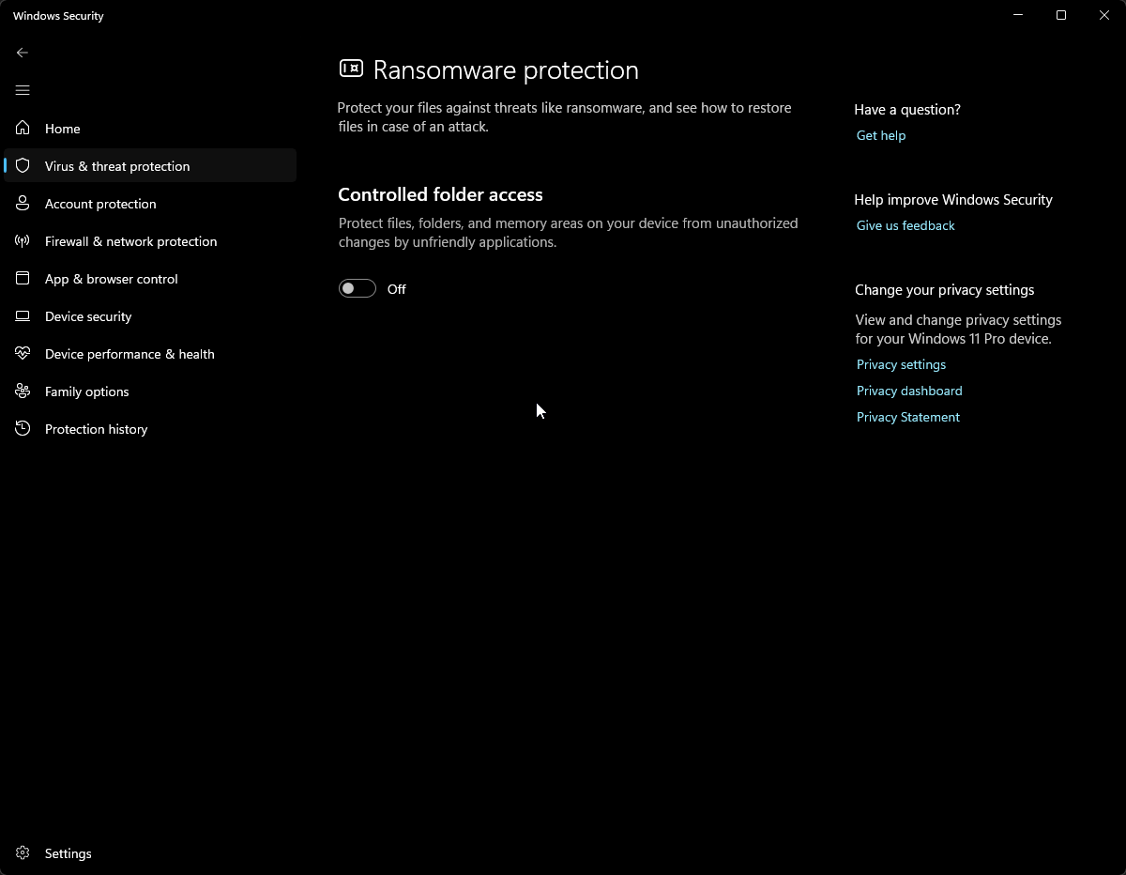
Task: Enable the Controlled folder access toggle
Action: (x=357, y=289)
